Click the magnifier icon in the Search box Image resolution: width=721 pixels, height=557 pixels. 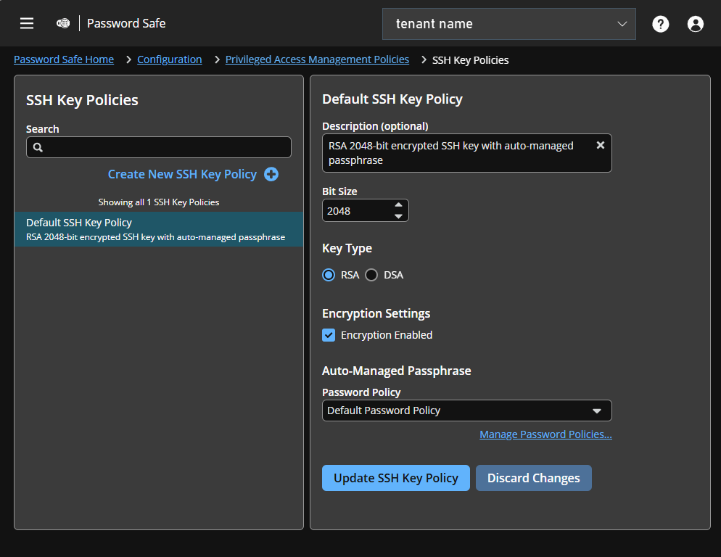tap(37, 147)
